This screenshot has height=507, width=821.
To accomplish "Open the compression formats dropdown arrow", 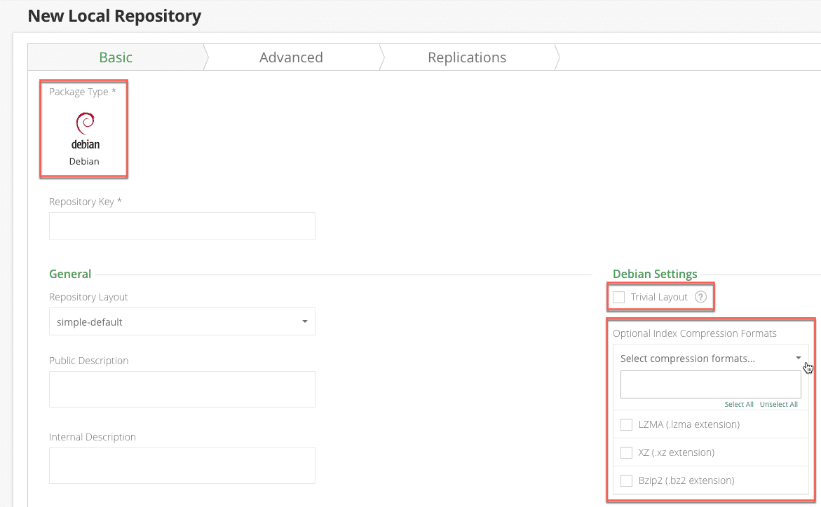I will 799,358.
